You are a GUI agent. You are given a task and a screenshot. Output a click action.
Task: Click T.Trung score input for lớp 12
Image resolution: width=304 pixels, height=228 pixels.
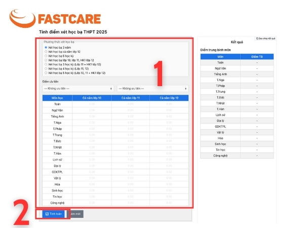coord(169,135)
